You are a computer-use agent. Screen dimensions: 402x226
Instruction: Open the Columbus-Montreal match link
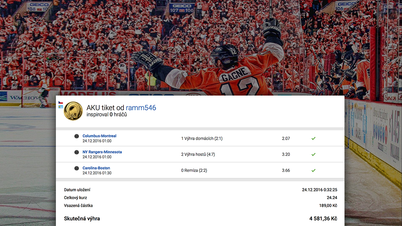pos(99,136)
